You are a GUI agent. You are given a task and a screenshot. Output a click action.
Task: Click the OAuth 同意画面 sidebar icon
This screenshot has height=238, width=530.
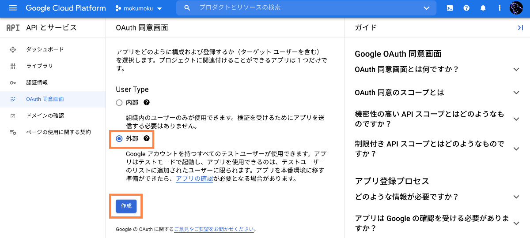click(x=13, y=99)
